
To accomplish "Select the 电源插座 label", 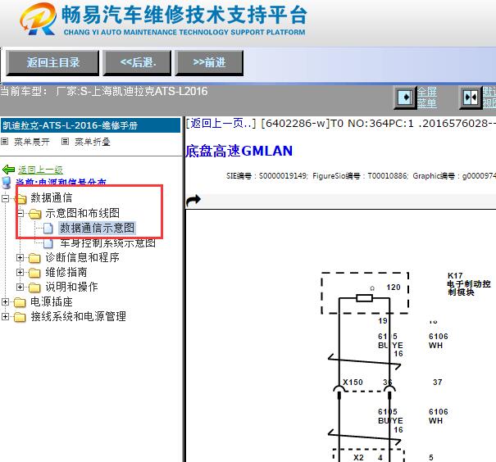I will [x=52, y=301].
